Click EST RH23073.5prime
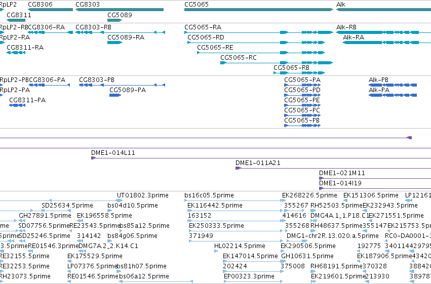 [x=25, y=276]
